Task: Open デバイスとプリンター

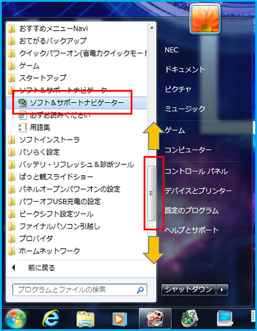Action: 198,191
